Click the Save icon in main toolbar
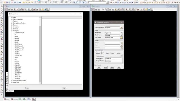Viewport: 180px width, 101px height. 7,3
